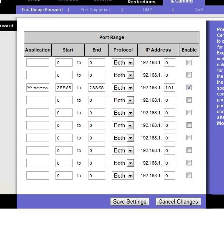The image size is (224, 227).
Task: Click the first row's Start port field
Action: tap(64, 62)
